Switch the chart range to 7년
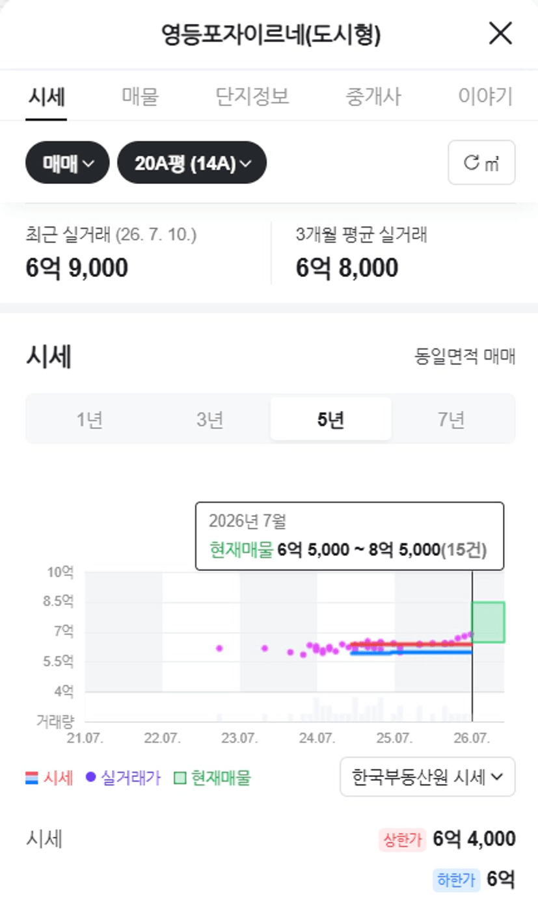This screenshot has width=538, height=907. click(x=451, y=420)
